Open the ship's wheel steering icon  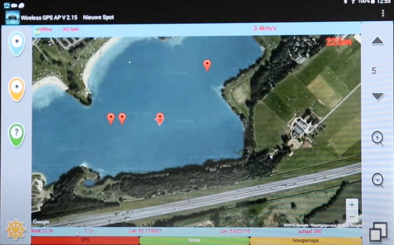point(16,229)
